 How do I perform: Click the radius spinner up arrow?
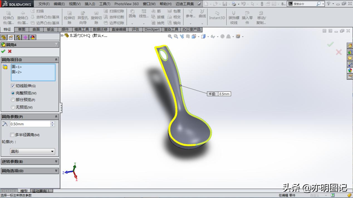click(53, 122)
